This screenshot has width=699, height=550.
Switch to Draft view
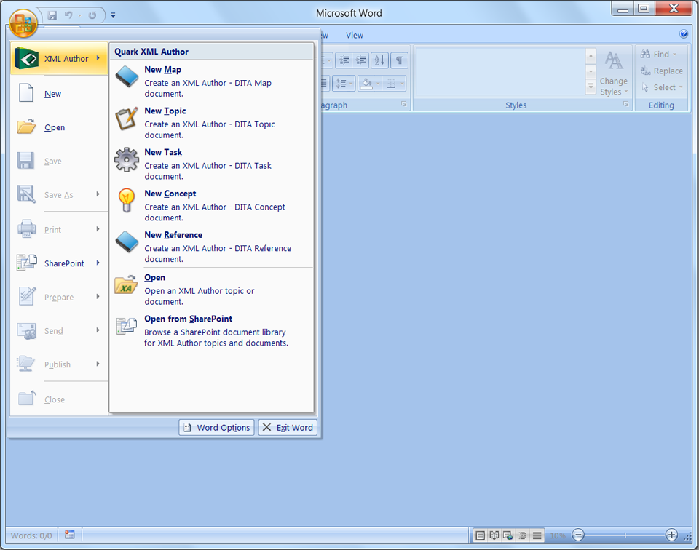coord(537,535)
